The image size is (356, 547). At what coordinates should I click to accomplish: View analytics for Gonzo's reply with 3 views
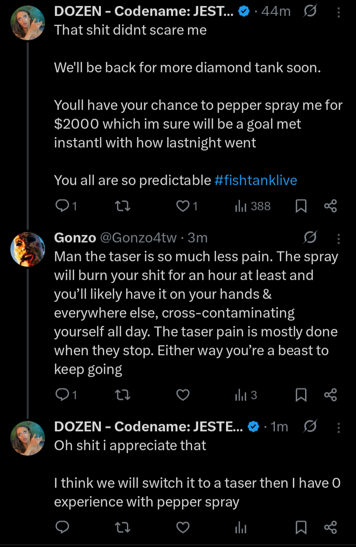coord(246,395)
